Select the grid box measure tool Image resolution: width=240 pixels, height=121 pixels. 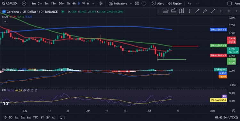tap(181, 11)
